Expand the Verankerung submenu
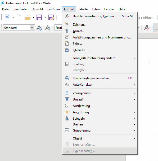The width and height of the screenshot is (158, 161). 100,93
